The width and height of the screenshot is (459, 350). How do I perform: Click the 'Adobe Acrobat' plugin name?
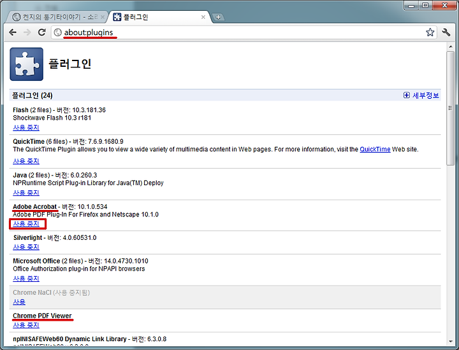tap(34, 207)
